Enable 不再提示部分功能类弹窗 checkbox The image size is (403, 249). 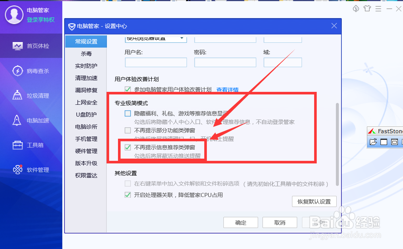click(x=128, y=131)
